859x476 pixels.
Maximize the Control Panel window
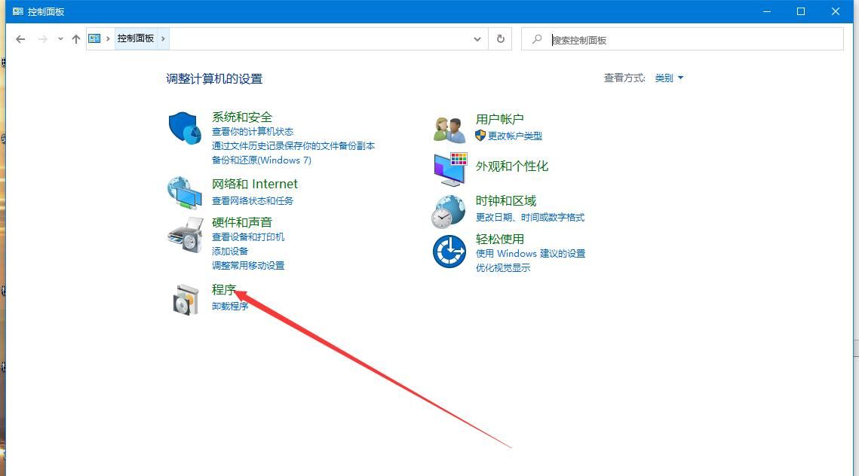(801, 11)
